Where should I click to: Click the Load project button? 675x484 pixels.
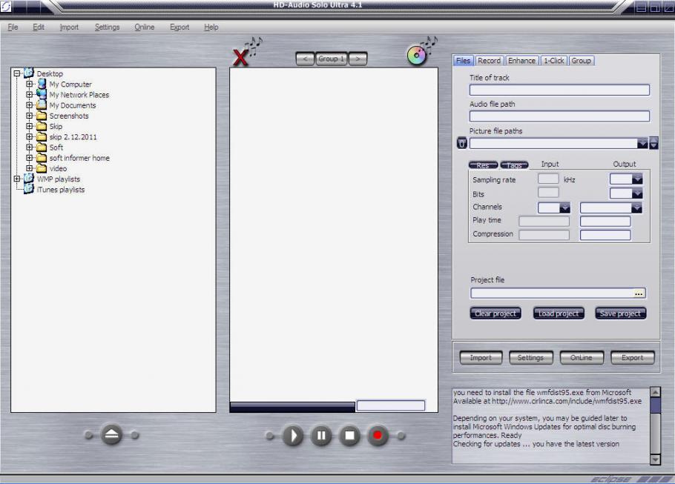(559, 314)
